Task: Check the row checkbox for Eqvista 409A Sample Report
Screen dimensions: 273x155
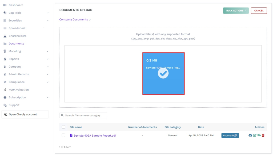Action: (63, 135)
